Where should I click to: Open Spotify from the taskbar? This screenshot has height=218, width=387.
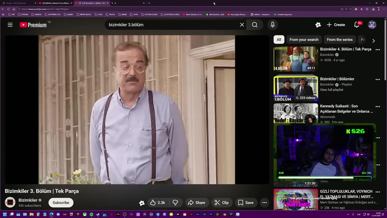[x=91, y=214]
